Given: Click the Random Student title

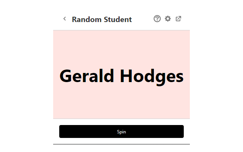Looking at the screenshot, I should [x=102, y=19].
